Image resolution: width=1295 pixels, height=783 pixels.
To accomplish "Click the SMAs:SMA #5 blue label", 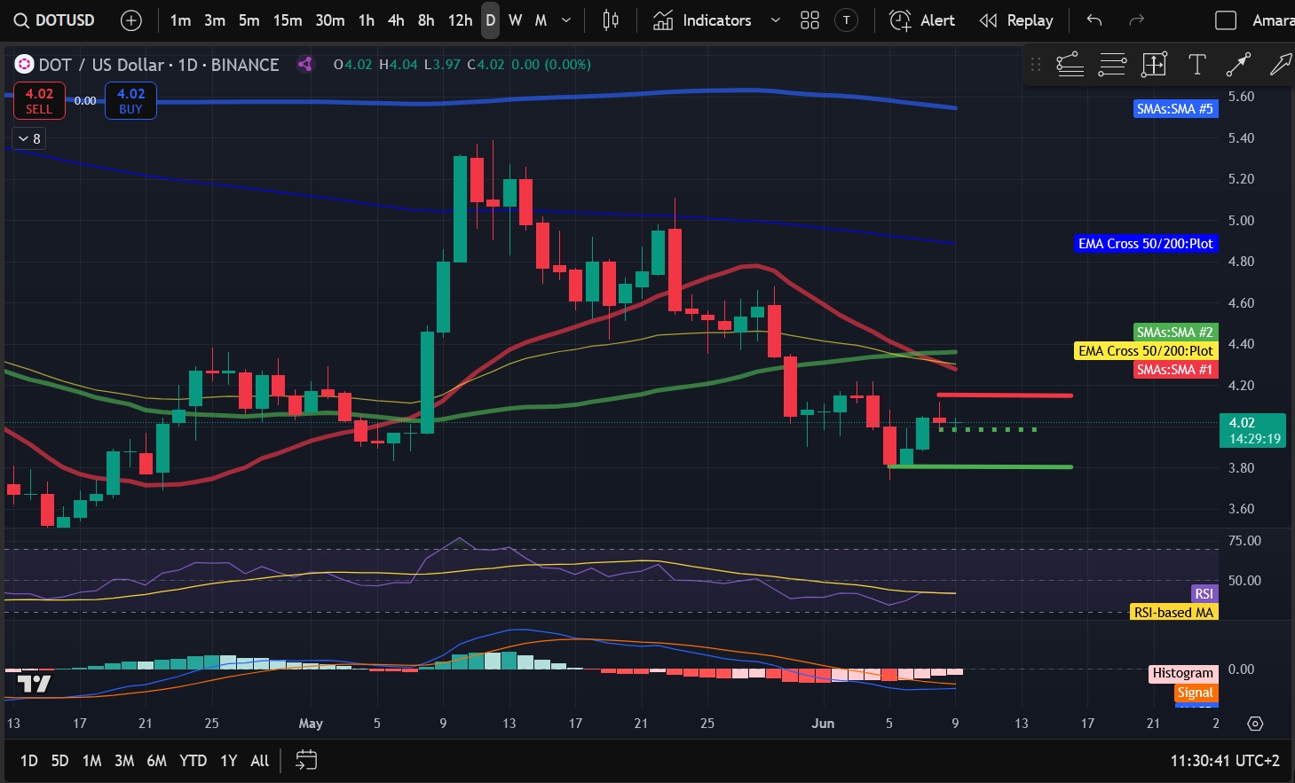I will pyautogui.click(x=1174, y=109).
